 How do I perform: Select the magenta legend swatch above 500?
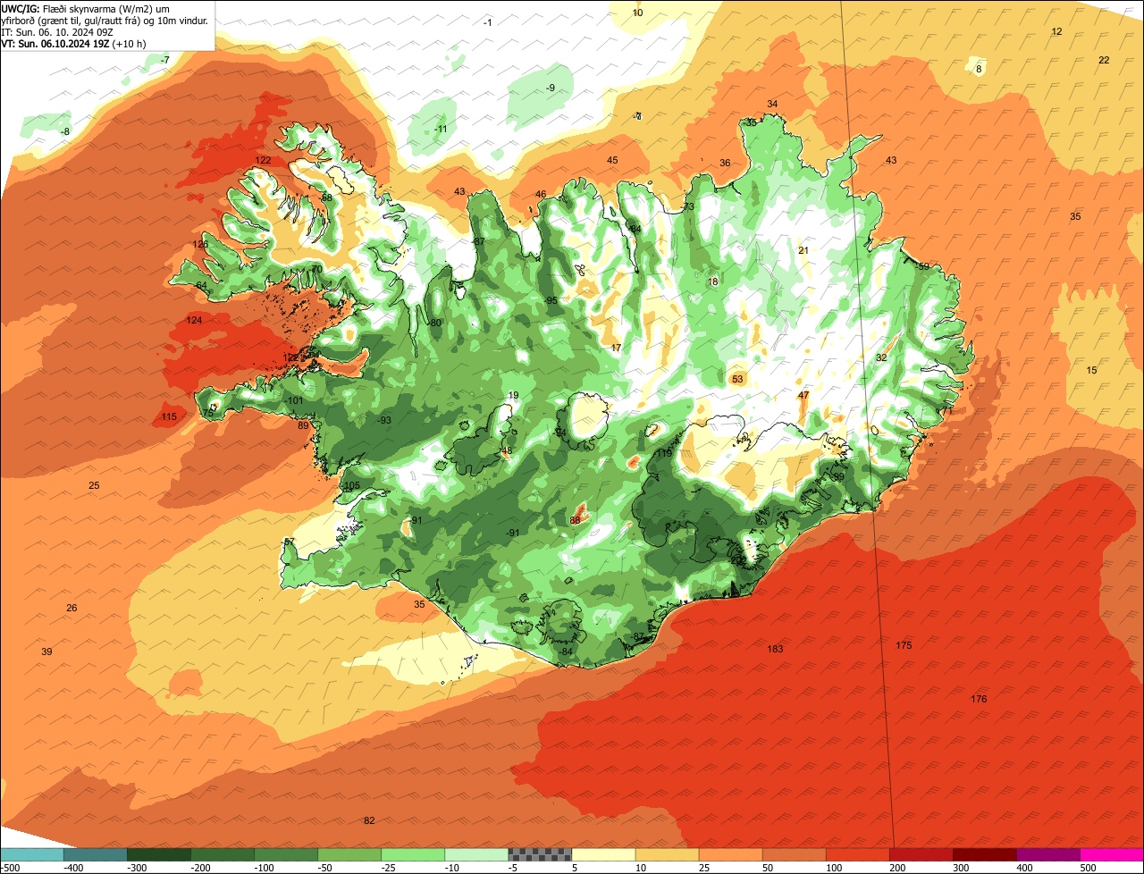[1112, 854]
